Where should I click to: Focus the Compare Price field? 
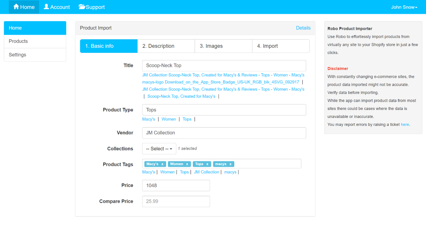[176, 201]
